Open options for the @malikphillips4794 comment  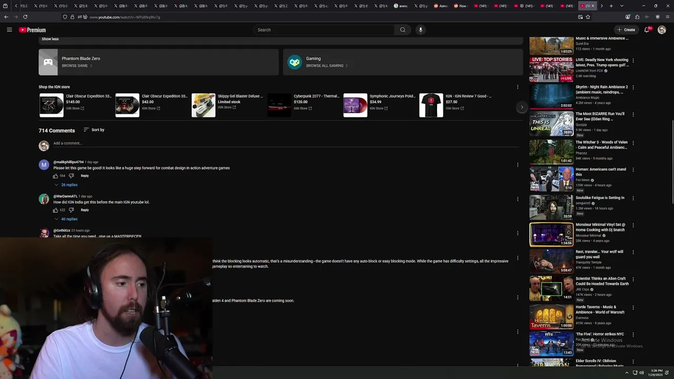(518, 165)
